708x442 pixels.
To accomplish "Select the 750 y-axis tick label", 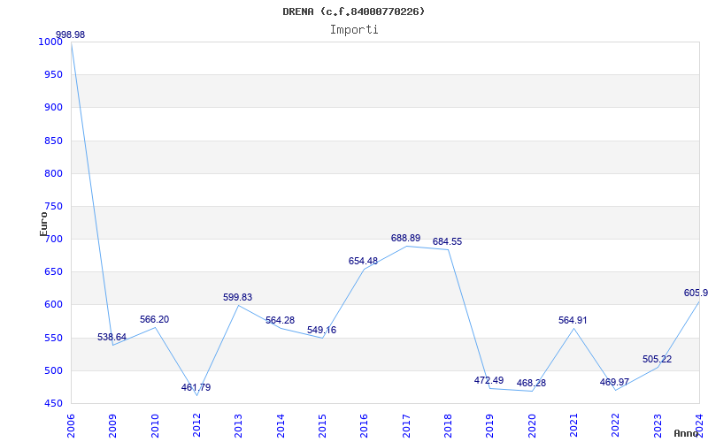I will tap(53, 207).
